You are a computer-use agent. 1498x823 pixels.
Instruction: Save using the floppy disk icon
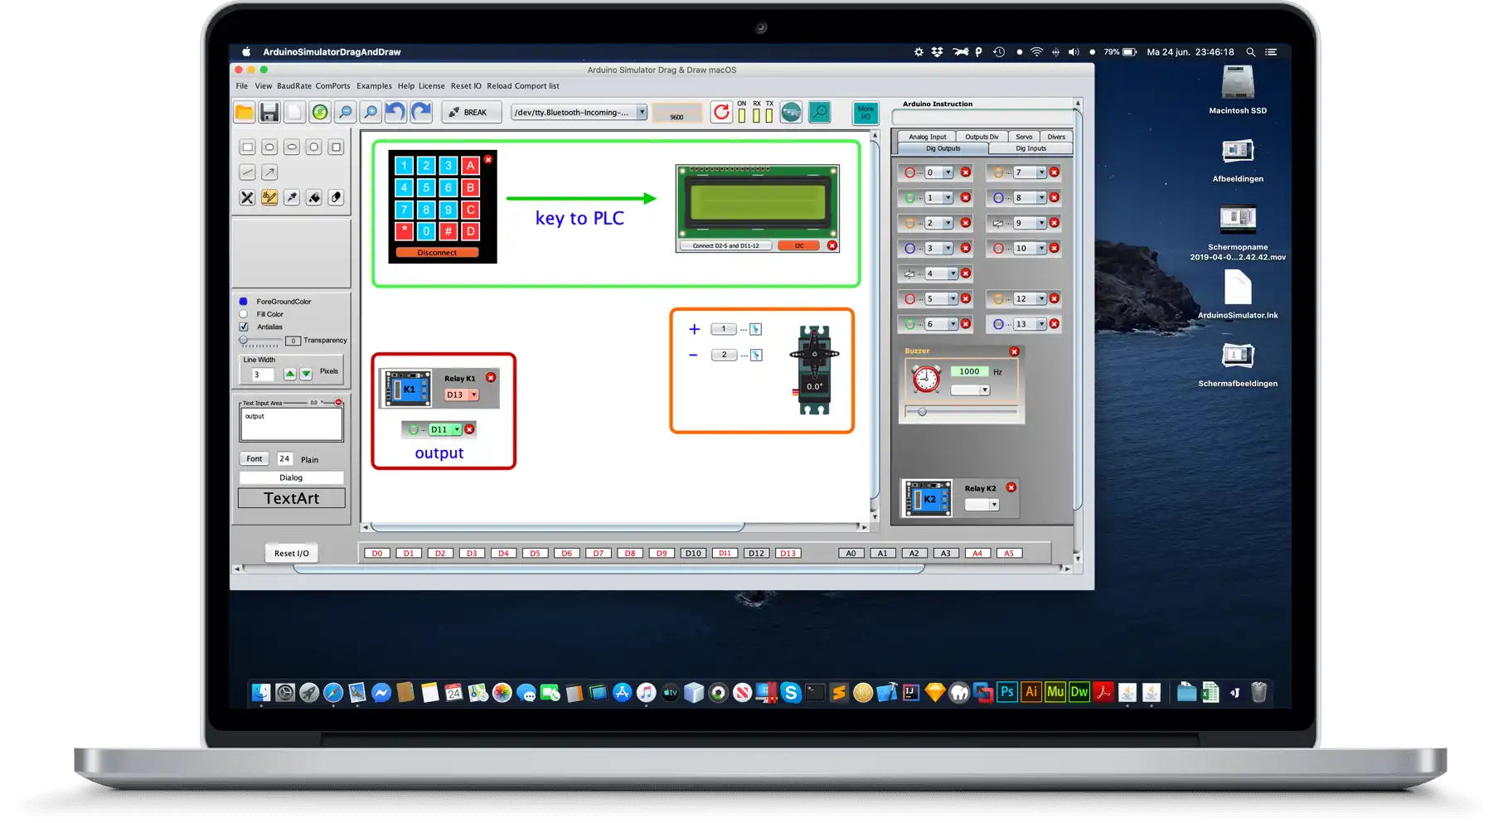pos(269,112)
